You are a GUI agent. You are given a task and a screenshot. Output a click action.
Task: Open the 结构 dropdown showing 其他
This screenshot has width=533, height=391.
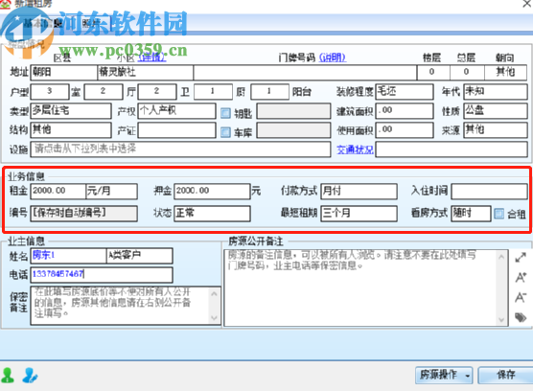coord(71,130)
